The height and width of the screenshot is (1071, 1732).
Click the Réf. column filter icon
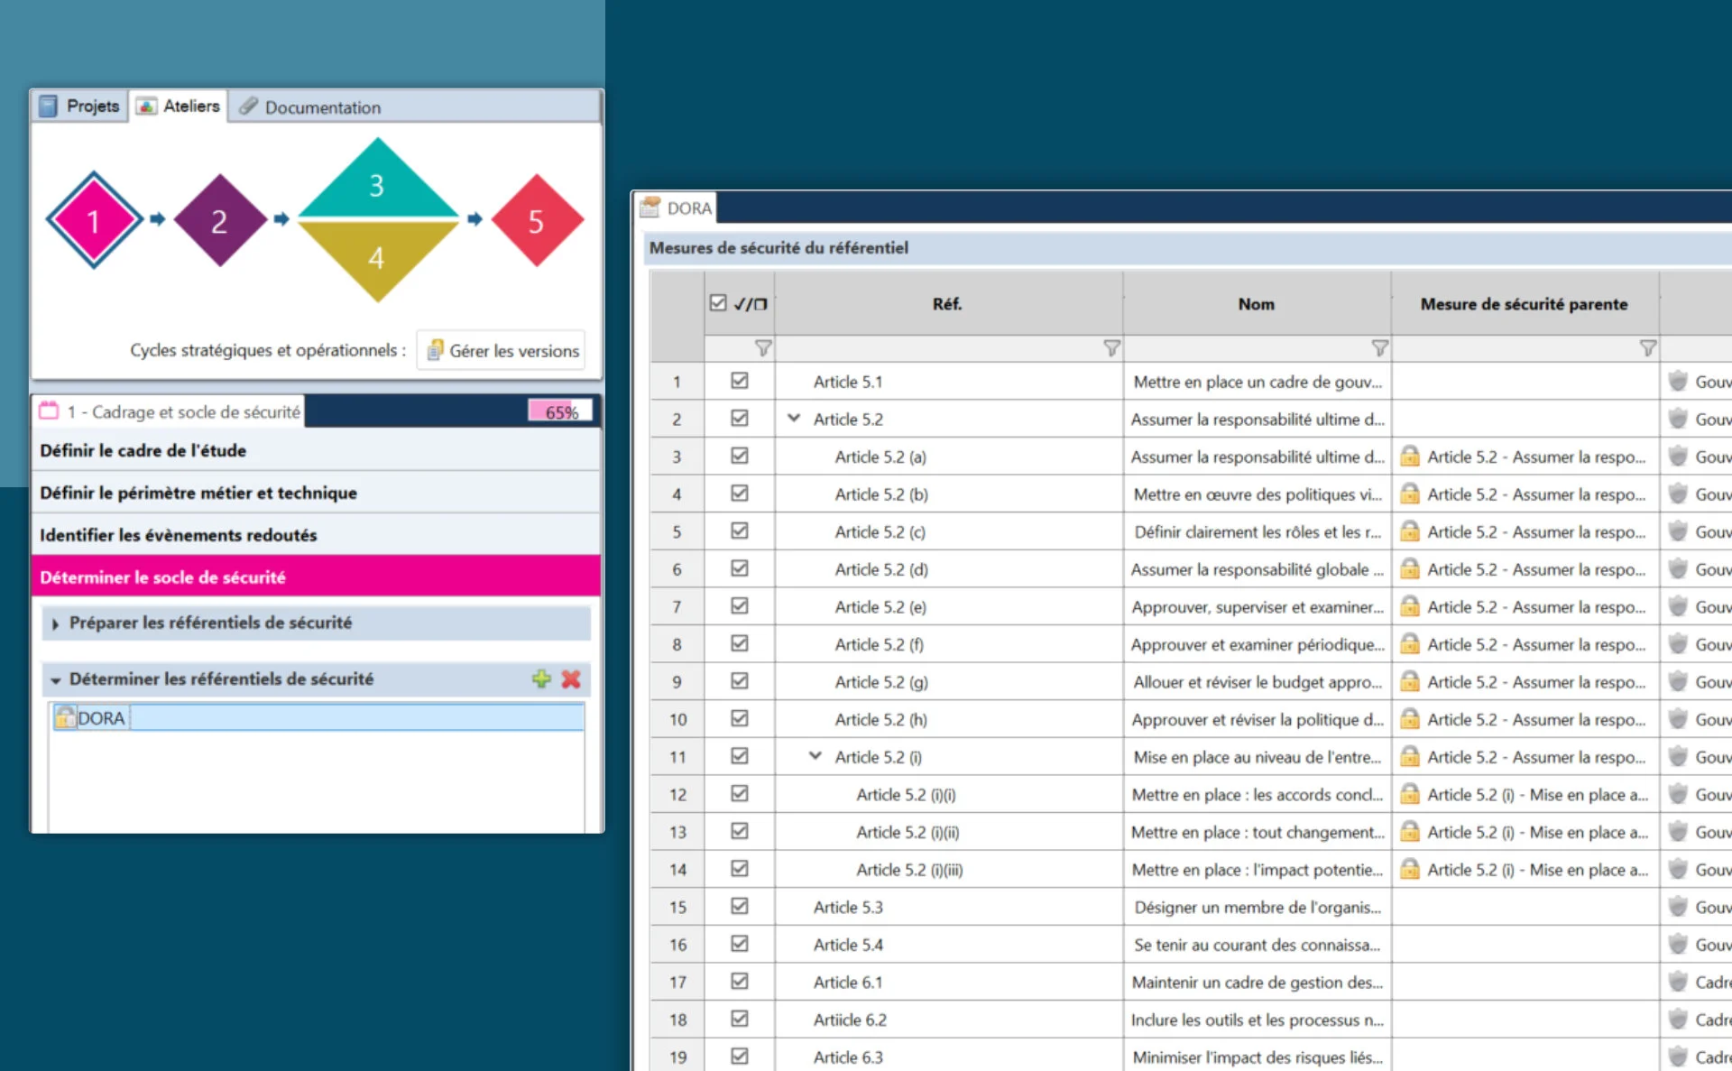tap(1111, 348)
